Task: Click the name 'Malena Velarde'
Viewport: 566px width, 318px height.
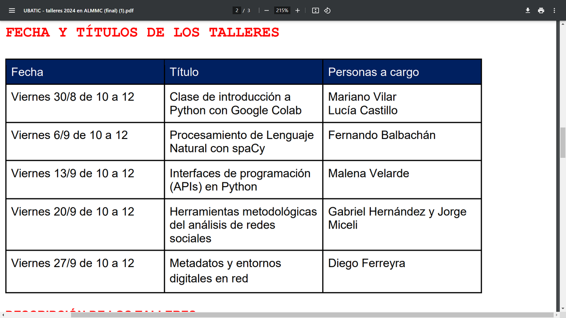Action: pyautogui.click(x=368, y=173)
